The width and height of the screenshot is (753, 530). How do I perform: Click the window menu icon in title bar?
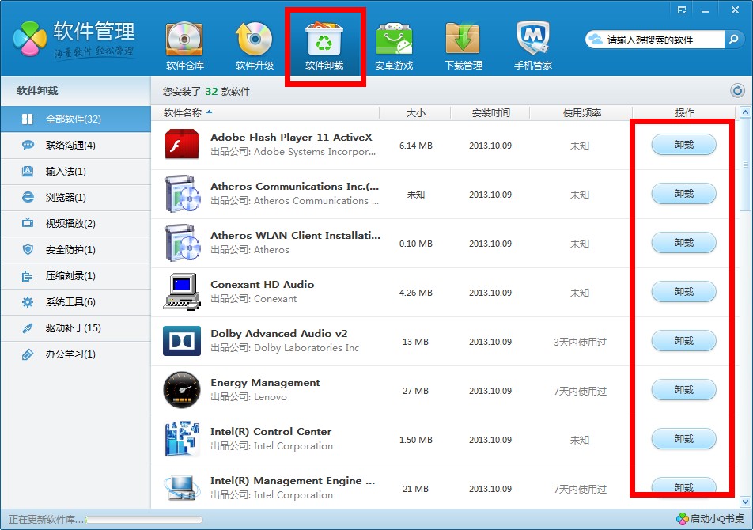coord(682,9)
